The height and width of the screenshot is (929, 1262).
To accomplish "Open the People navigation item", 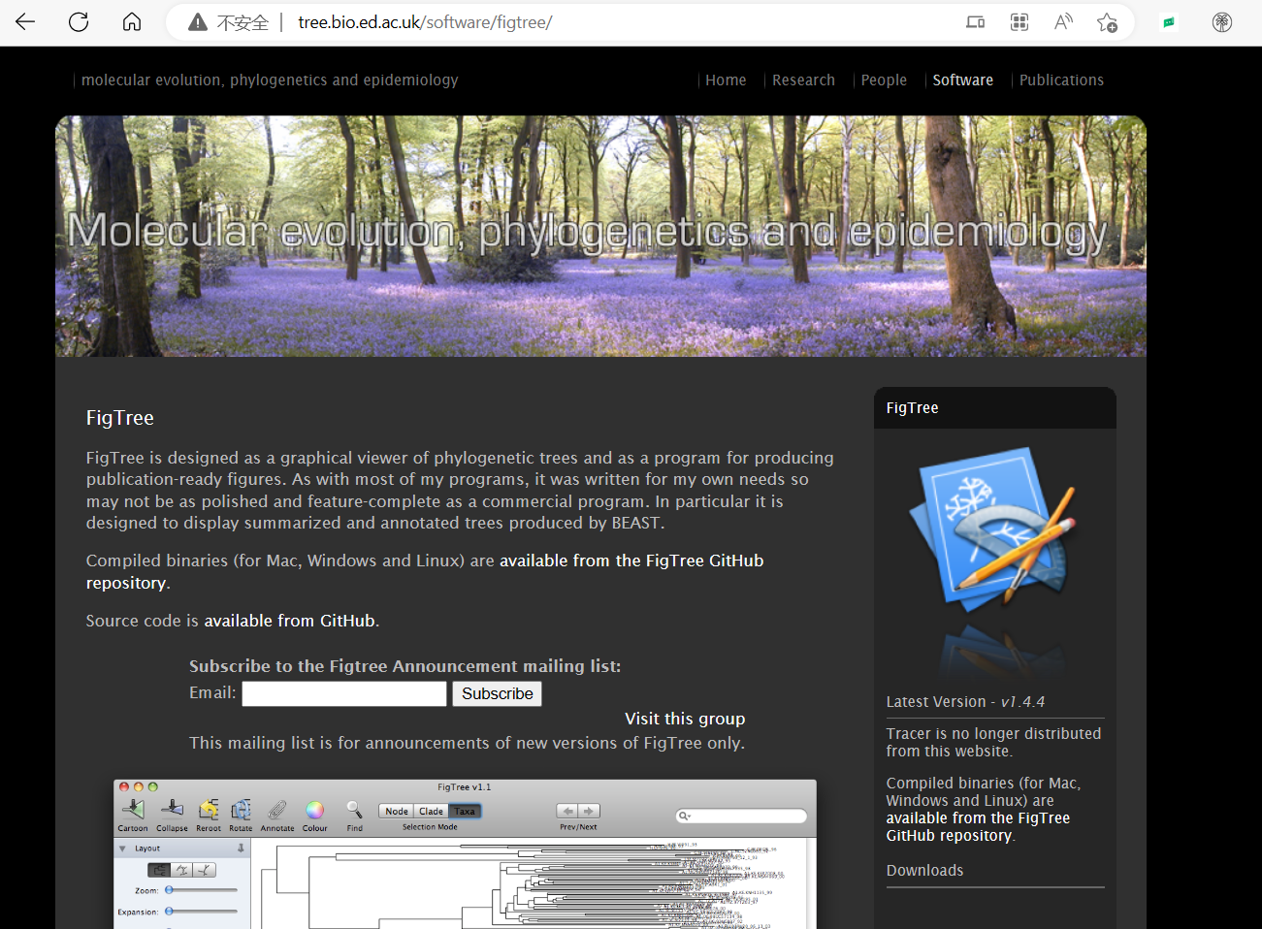I will 884,80.
